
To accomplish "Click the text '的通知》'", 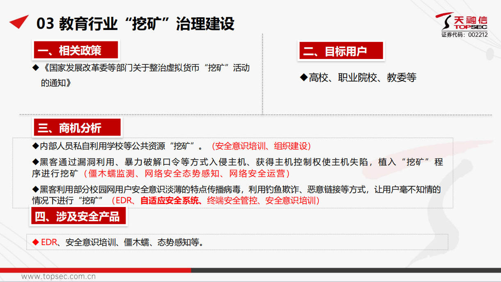I will 56,82.
